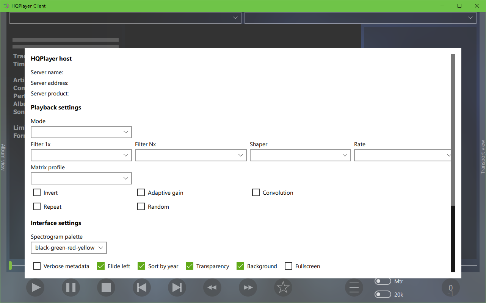Open the Rate dropdown

click(403, 155)
